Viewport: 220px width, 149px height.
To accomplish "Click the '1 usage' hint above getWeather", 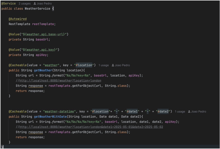I will pyautogui.click(x=103, y=65).
